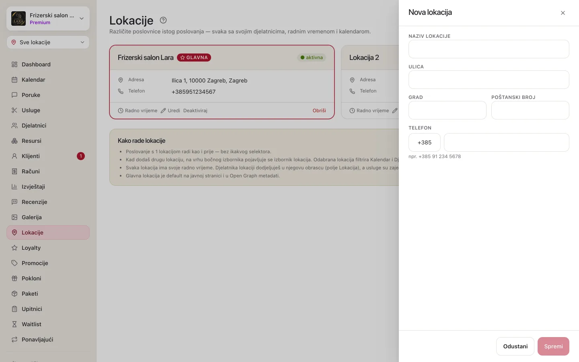The width and height of the screenshot is (579, 362).
Task: Open Lokacije in the sidebar menu
Action: click(x=48, y=232)
